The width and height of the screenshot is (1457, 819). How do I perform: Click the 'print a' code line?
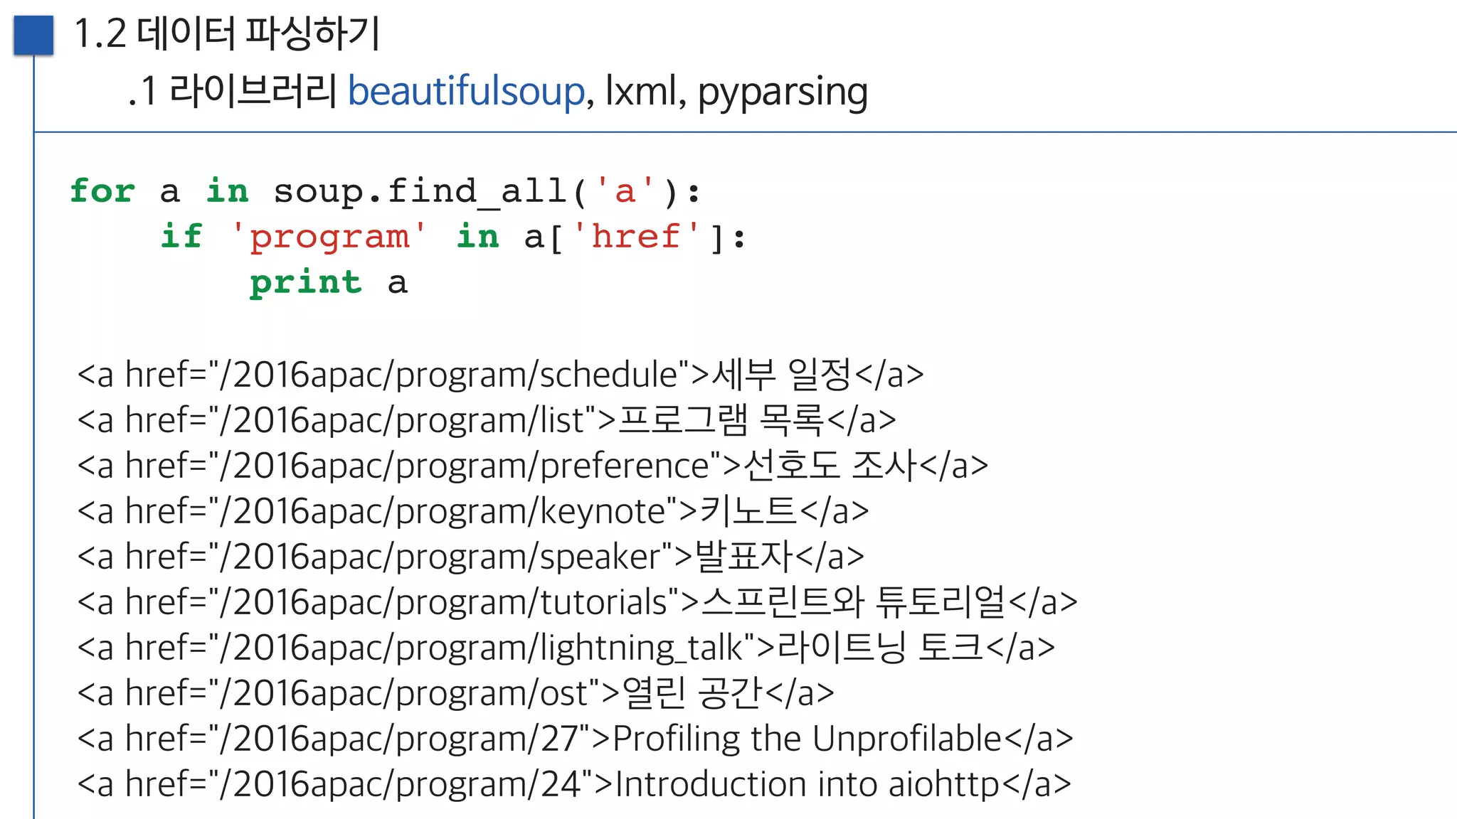click(329, 283)
